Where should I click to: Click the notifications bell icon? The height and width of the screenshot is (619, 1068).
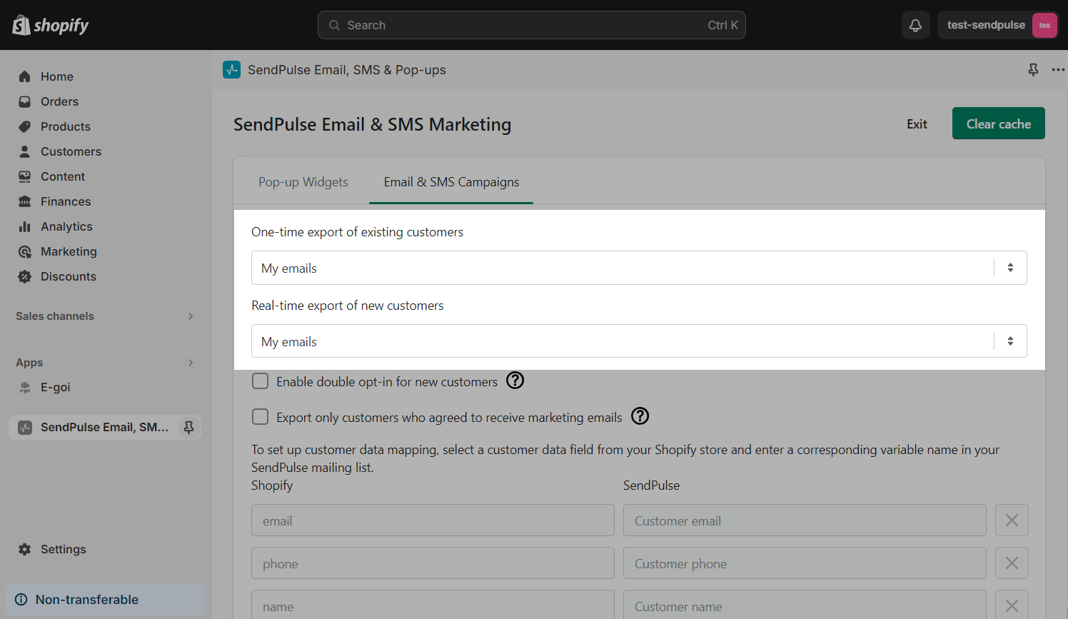(915, 25)
